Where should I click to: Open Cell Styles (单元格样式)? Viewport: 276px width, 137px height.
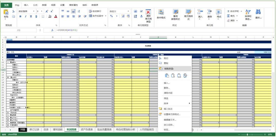188,15
